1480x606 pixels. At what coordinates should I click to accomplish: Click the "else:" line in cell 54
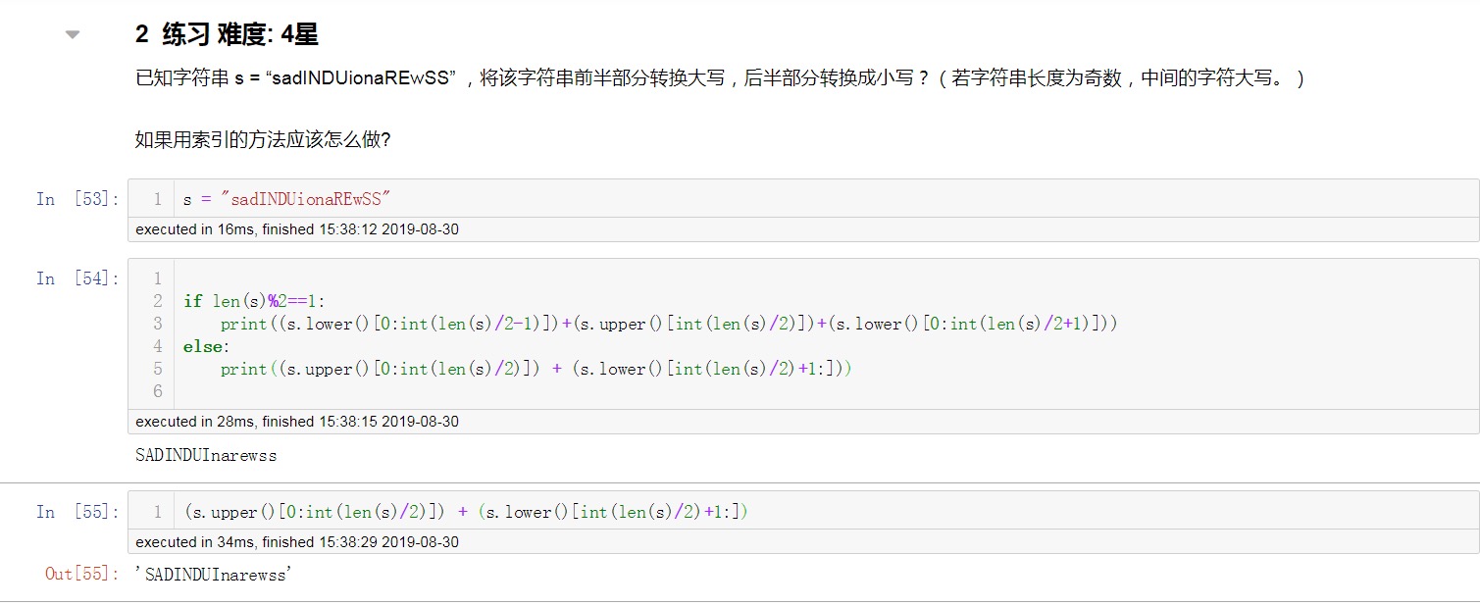click(x=205, y=346)
